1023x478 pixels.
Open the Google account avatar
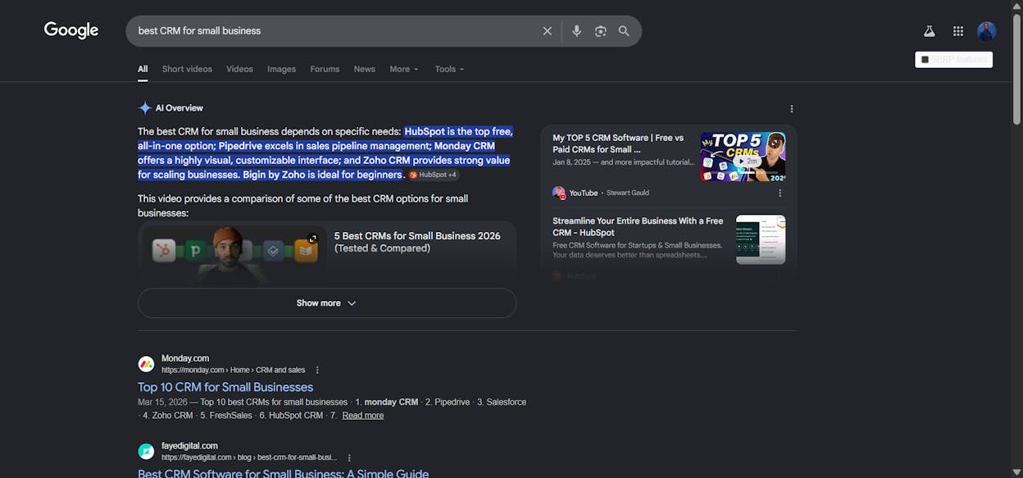pyautogui.click(x=987, y=31)
